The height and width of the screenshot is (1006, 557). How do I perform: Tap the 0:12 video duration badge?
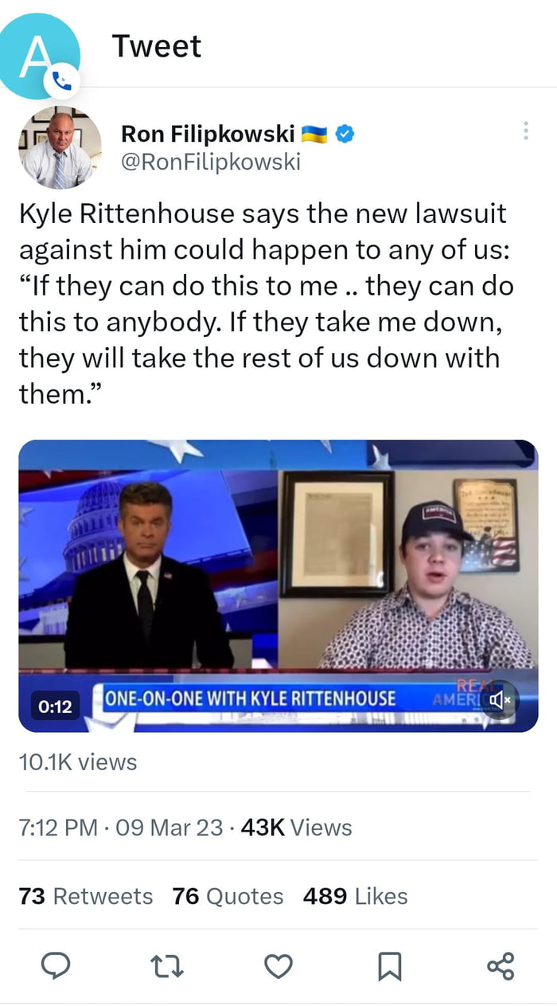point(54,706)
